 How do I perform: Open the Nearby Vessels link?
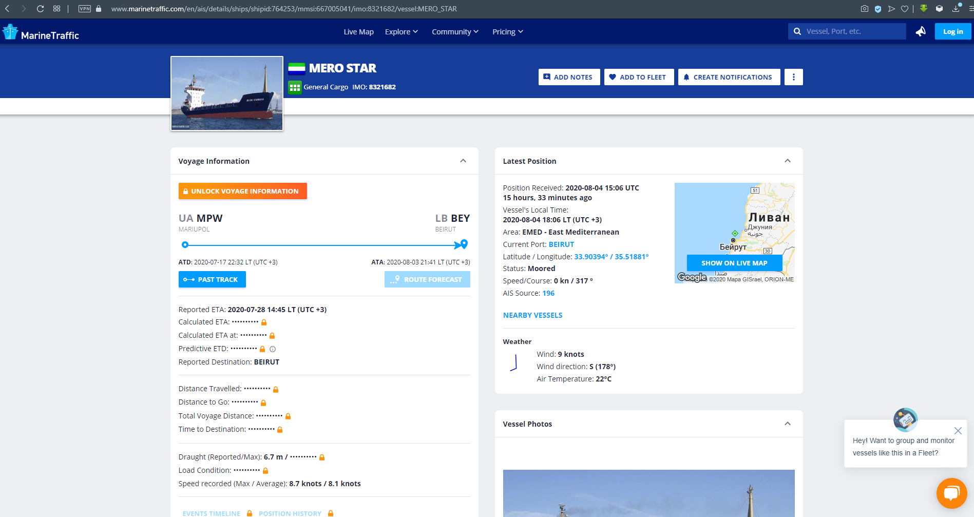[532, 315]
